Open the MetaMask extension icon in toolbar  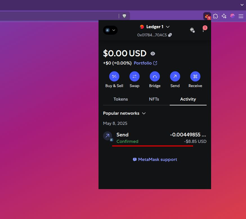point(207,16)
